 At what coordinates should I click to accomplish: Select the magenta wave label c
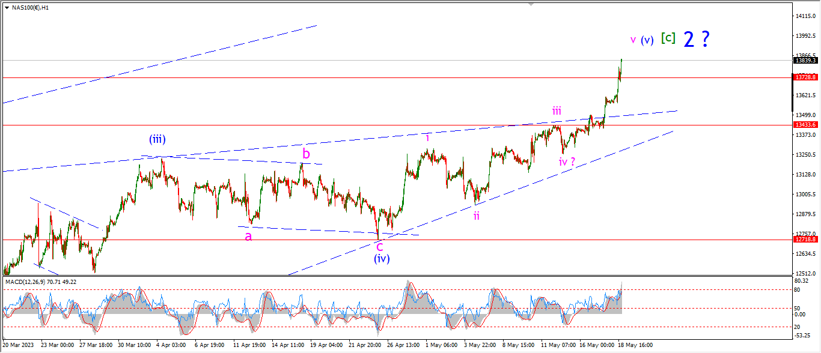pyautogui.click(x=380, y=246)
